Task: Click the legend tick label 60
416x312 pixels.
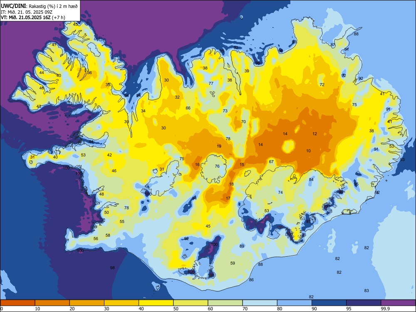Action: (210, 309)
